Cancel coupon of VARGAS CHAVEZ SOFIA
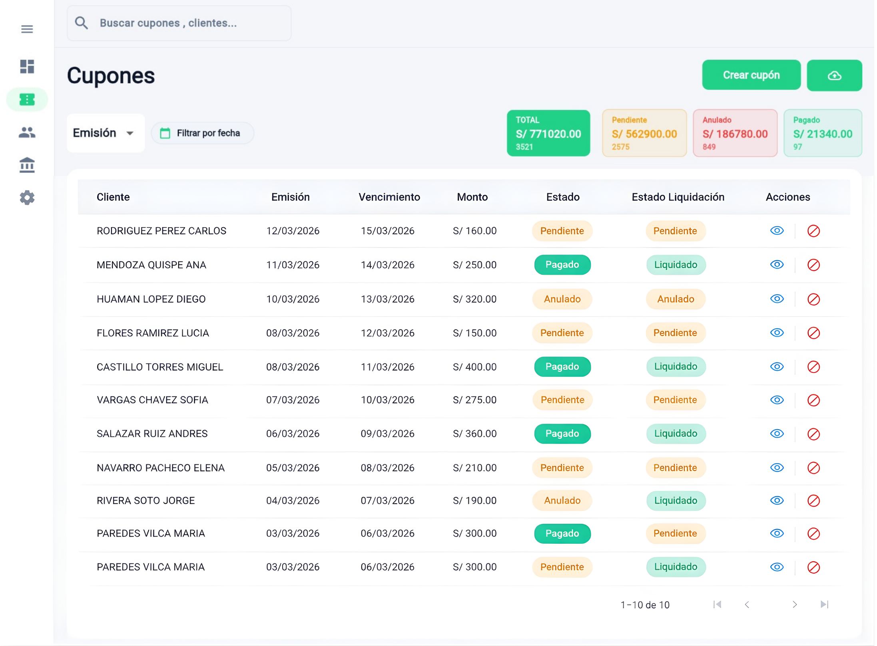This screenshot has height=646, width=877. pos(813,400)
